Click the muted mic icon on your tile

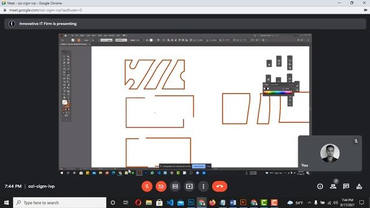pyautogui.click(x=356, y=141)
